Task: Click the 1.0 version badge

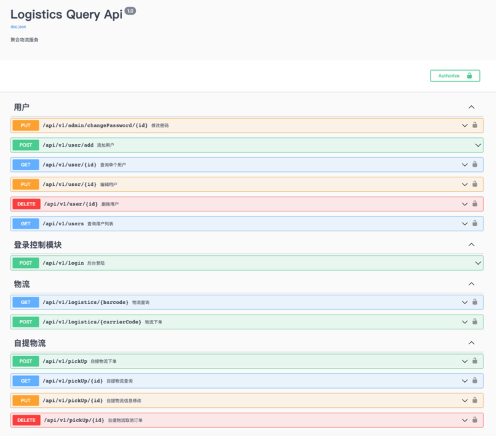Action: click(x=130, y=11)
